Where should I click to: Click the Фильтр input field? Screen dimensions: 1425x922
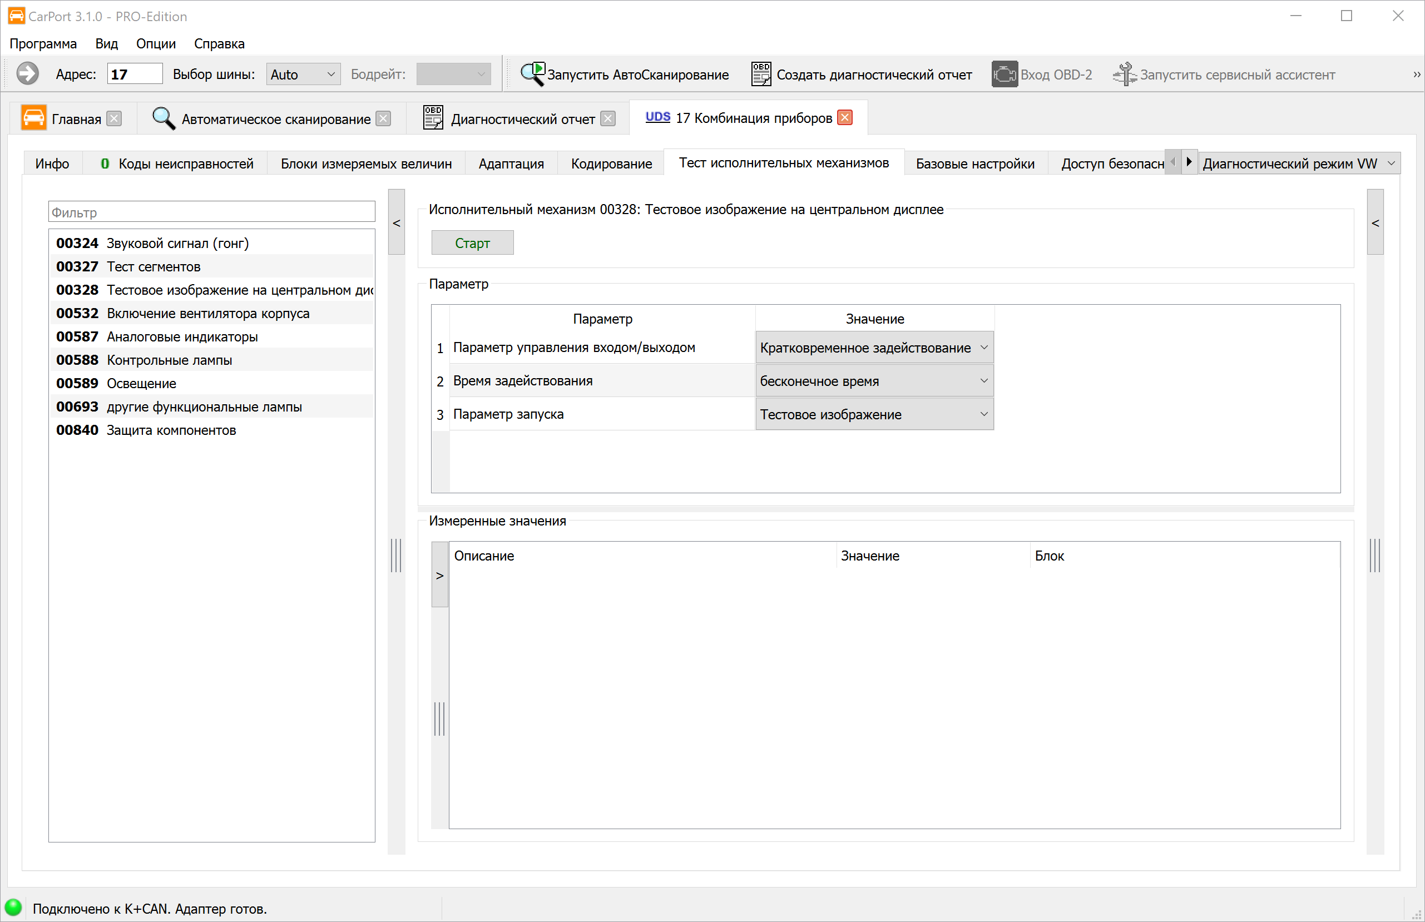click(x=211, y=212)
